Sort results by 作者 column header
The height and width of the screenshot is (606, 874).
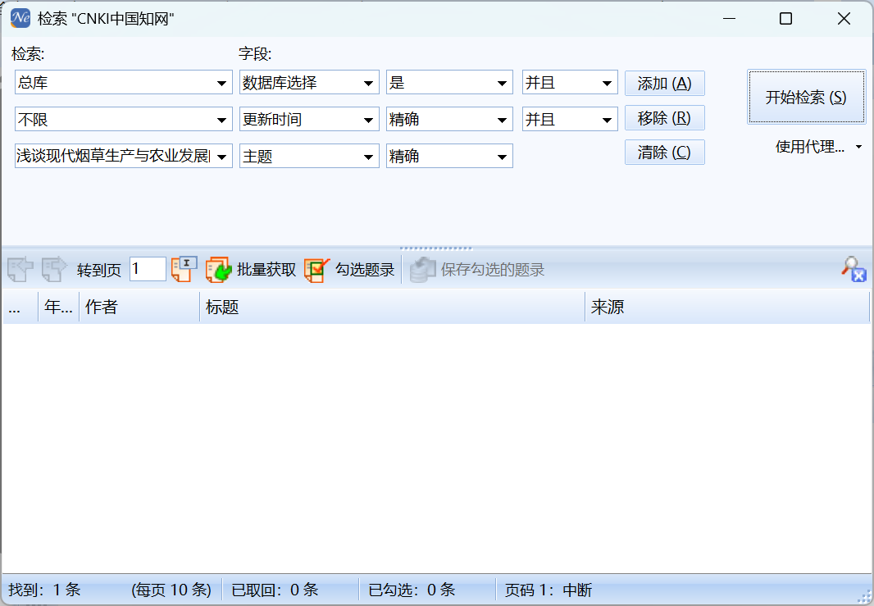coord(139,307)
